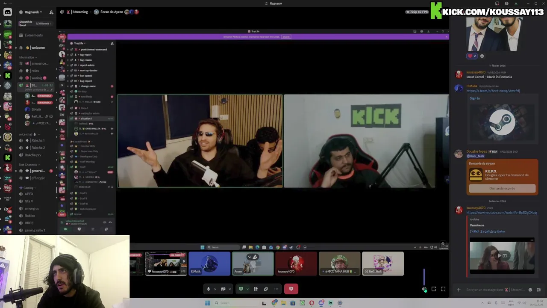Join the RRD2 voice channel
Viewport: 547px width, 308px height.
36,223
